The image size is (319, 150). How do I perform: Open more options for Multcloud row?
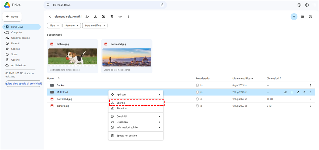[x=310, y=92]
